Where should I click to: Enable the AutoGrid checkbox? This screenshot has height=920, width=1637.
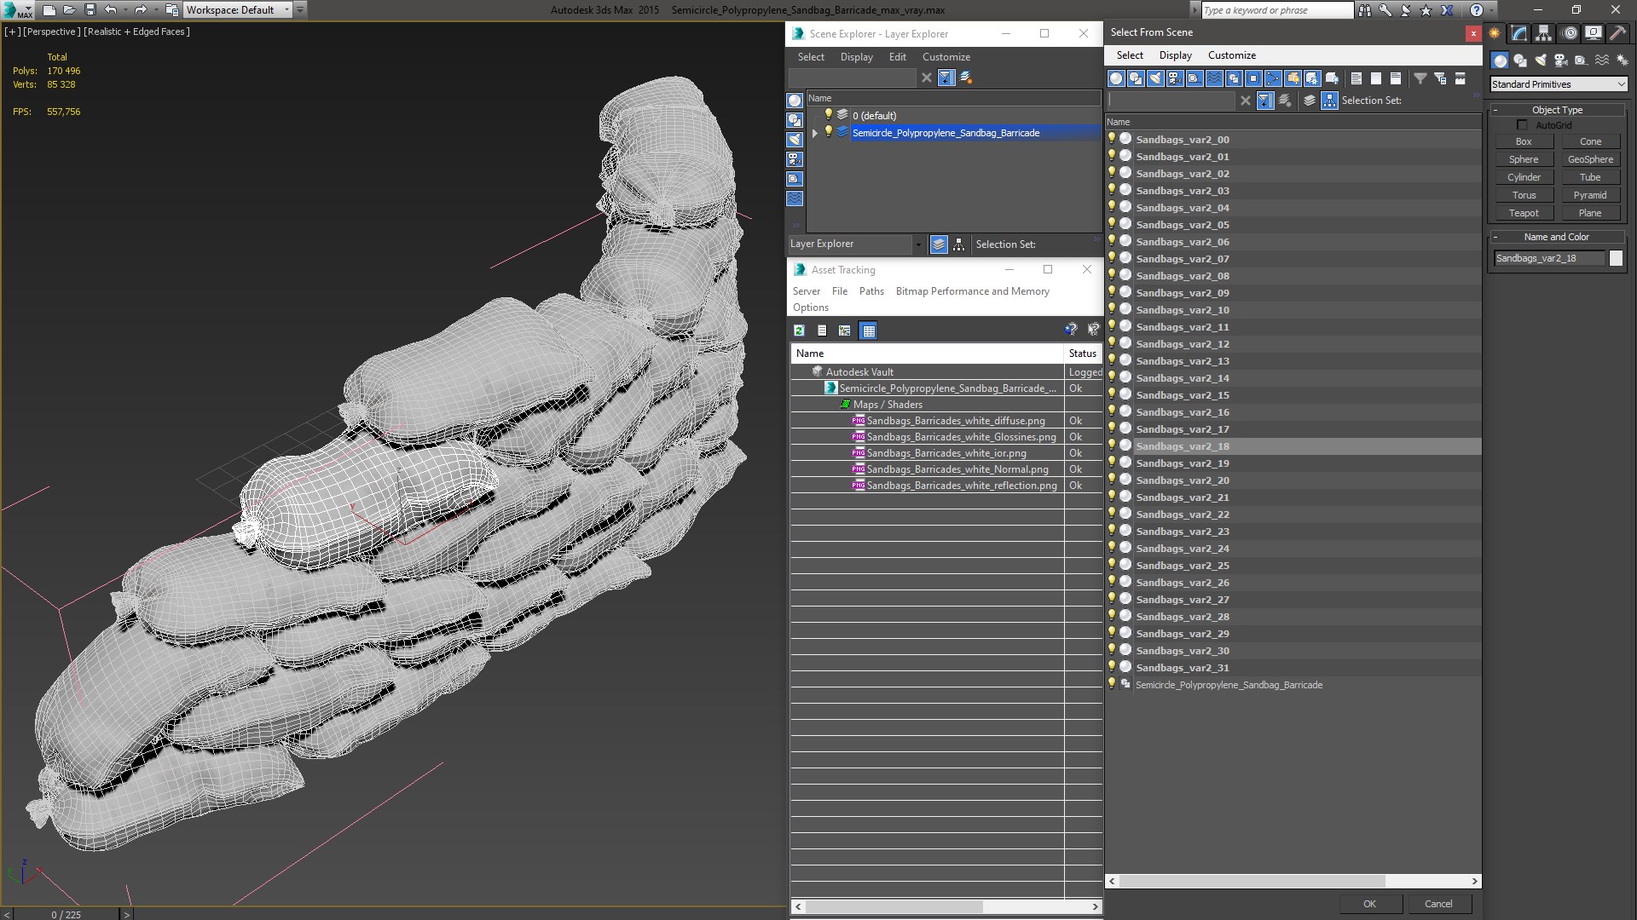(x=1523, y=125)
